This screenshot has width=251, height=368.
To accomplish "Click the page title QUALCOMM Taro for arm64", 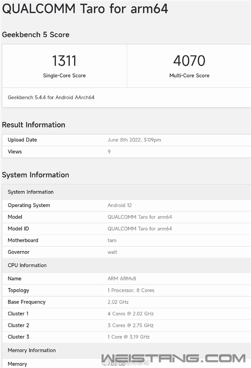I will pyautogui.click(x=85, y=8).
